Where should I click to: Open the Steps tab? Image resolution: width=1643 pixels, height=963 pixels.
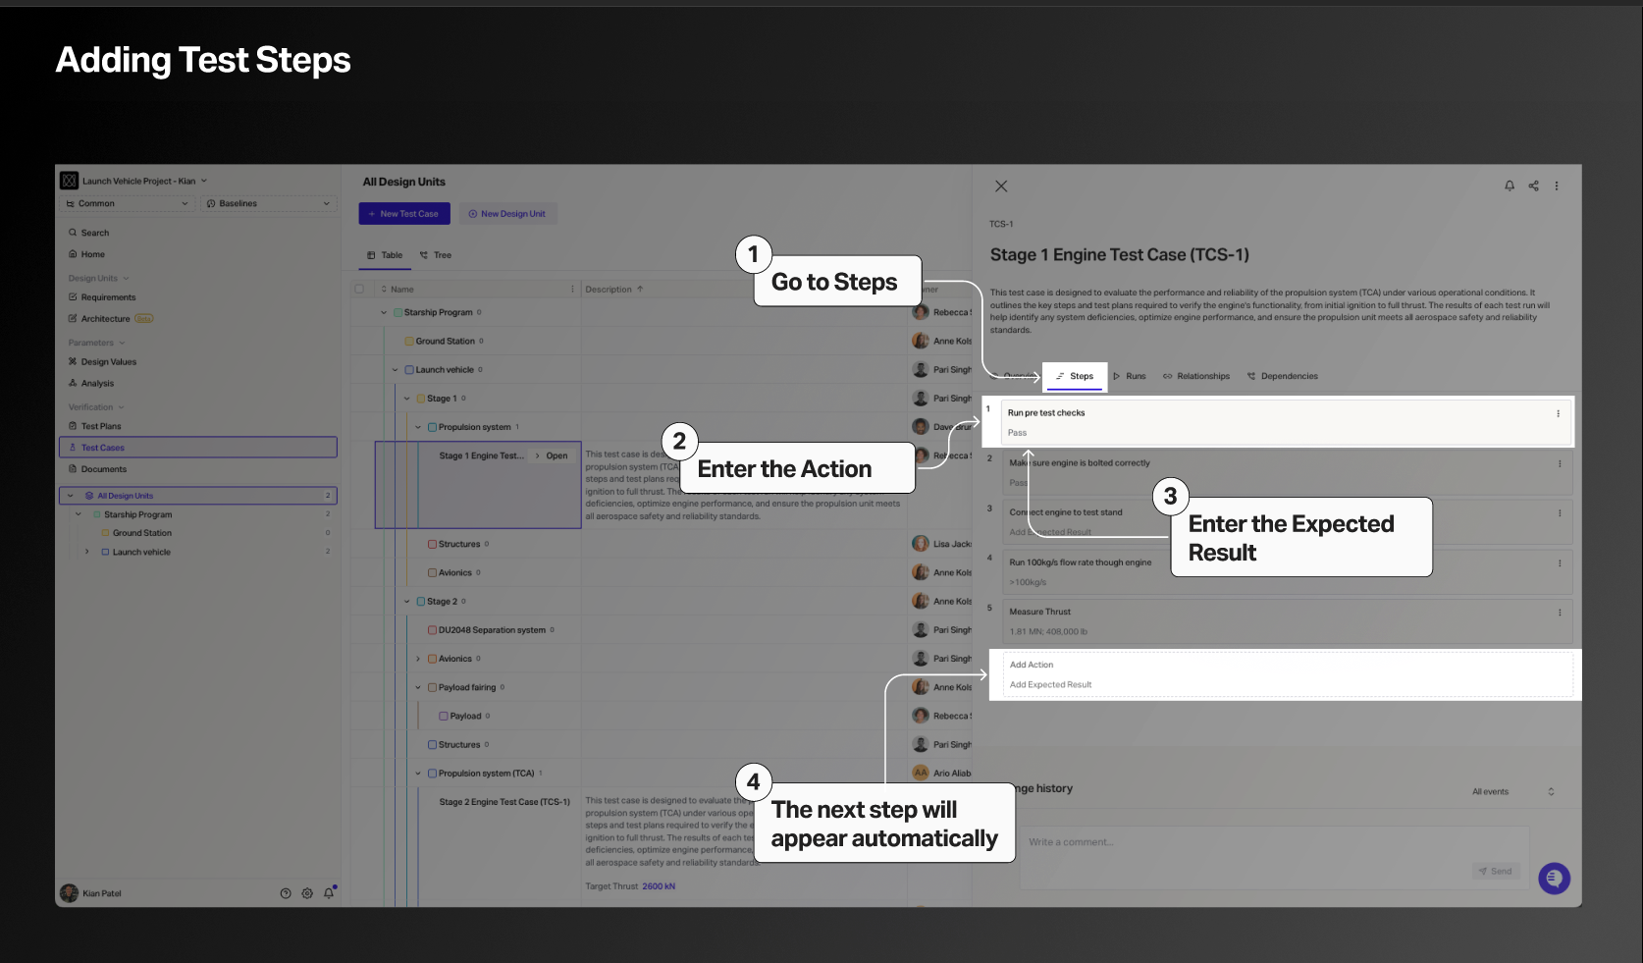click(1075, 376)
